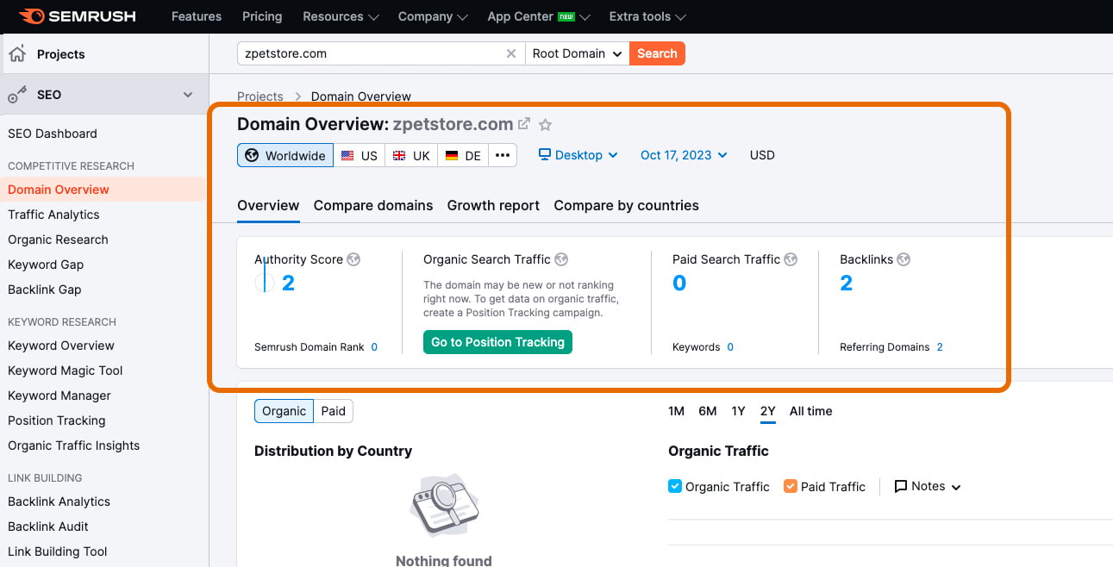Click the Notes speech bubble icon

(901, 487)
